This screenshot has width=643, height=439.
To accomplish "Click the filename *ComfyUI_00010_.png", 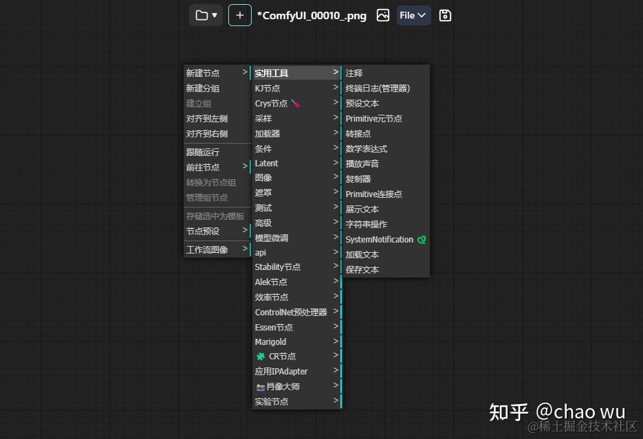I will point(312,15).
